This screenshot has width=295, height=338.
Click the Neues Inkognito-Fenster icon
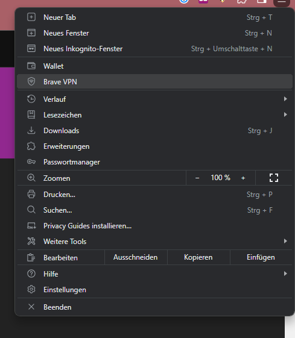(31, 48)
